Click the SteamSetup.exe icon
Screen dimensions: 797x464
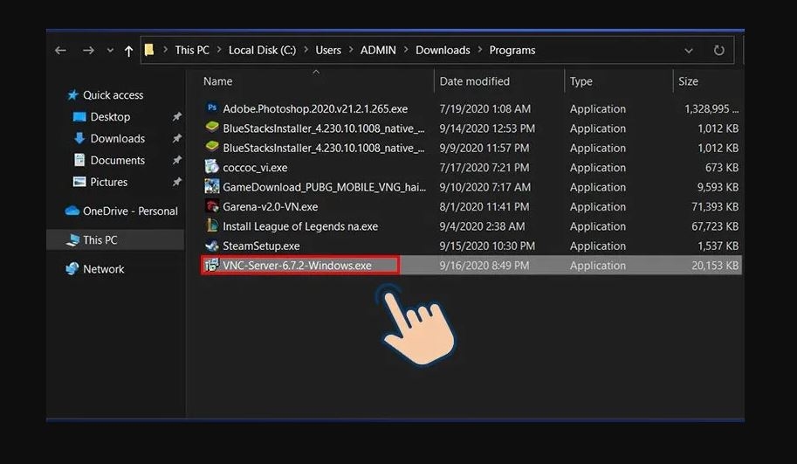pyautogui.click(x=212, y=246)
